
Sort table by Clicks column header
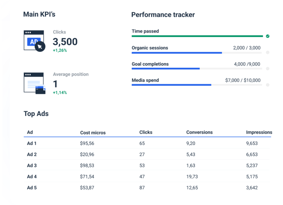146,132
